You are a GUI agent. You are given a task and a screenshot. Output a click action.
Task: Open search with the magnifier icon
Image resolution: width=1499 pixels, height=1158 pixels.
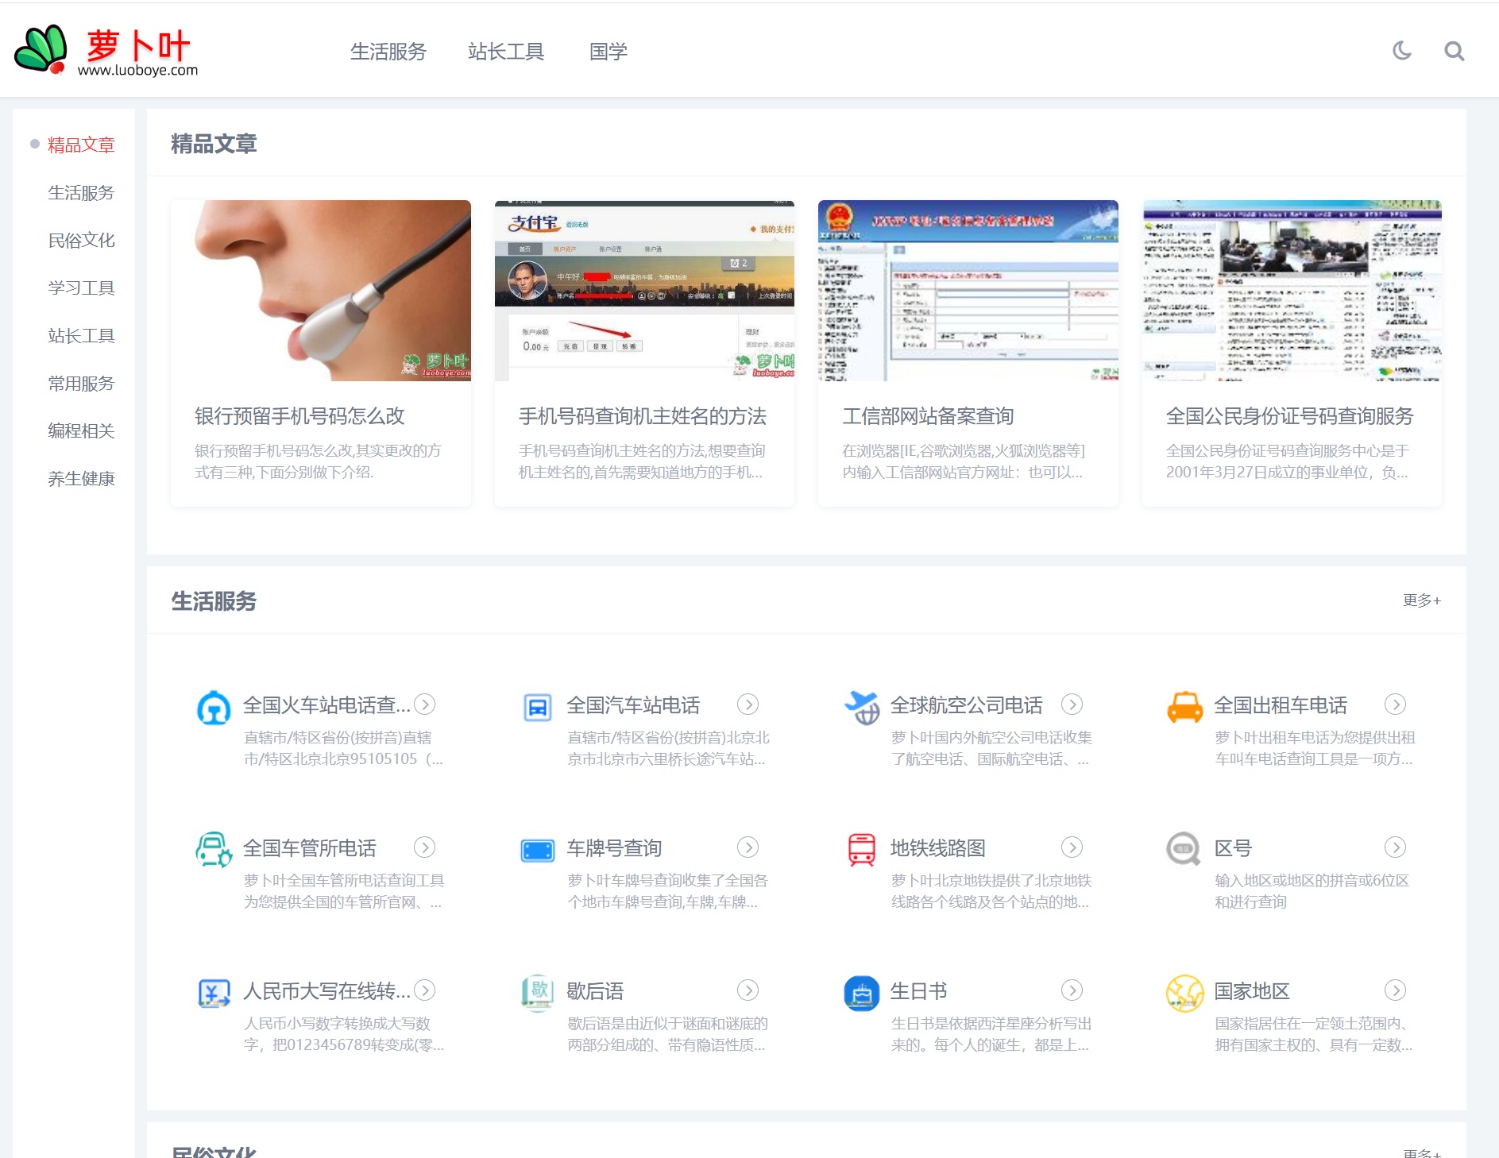click(1454, 52)
